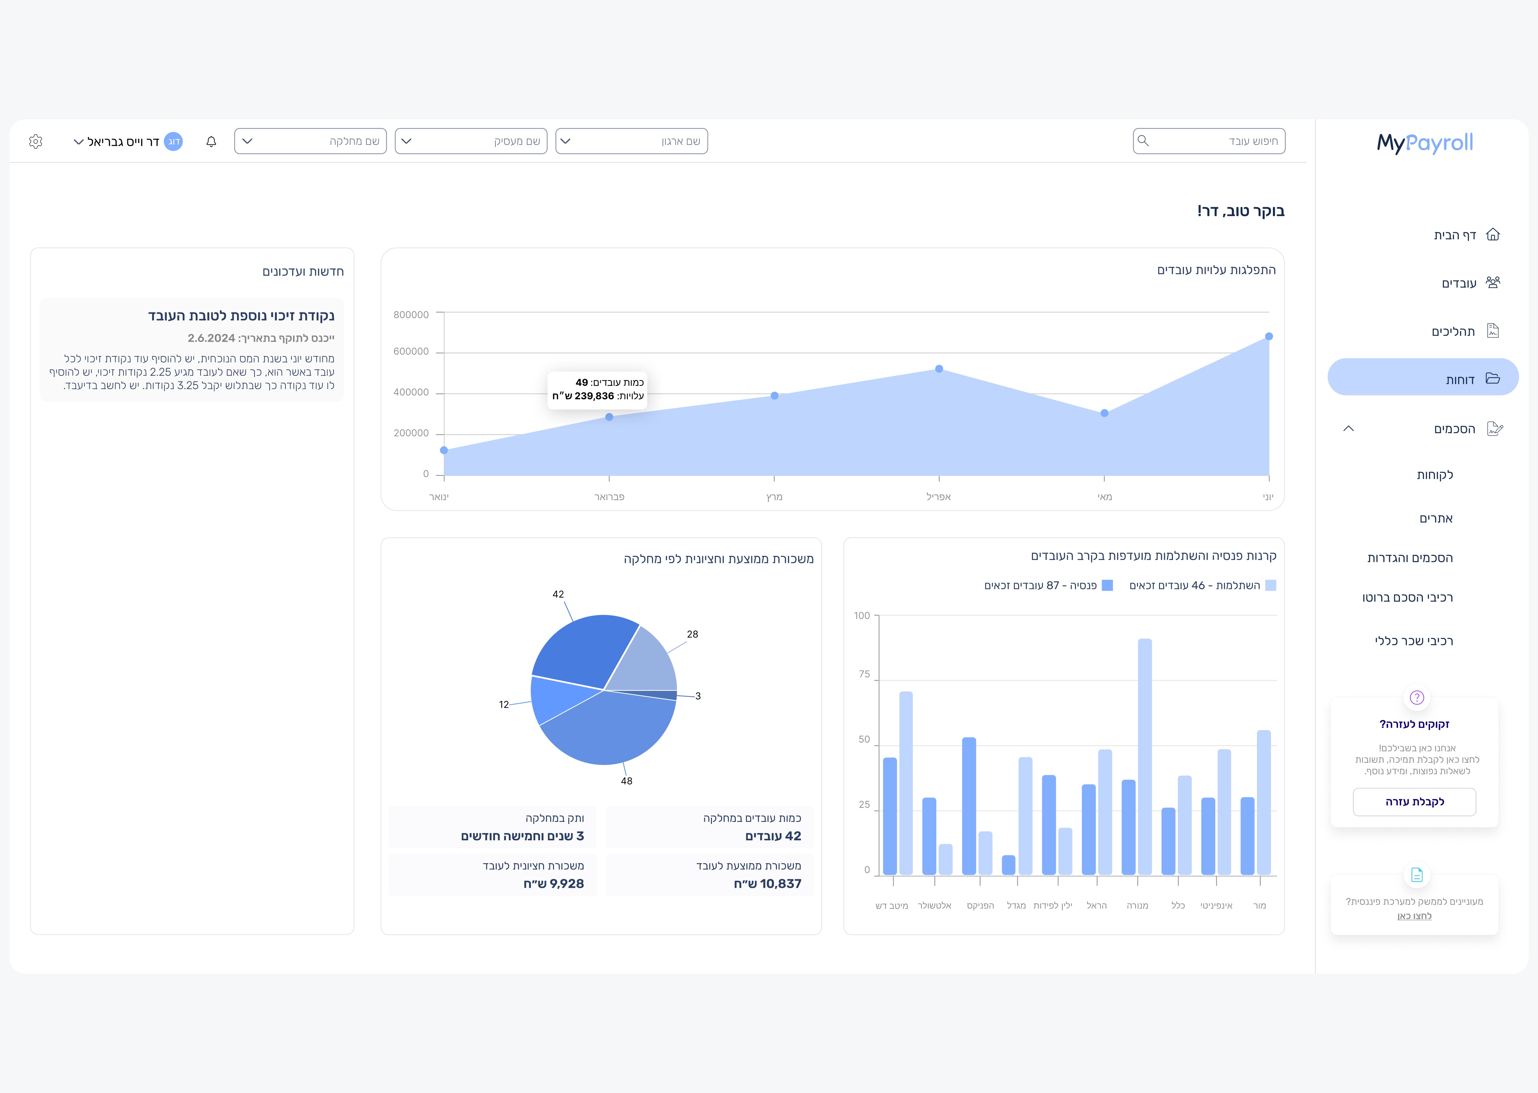The image size is (1538, 1093).
Task: Click the לקבלת עזרה button
Action: [x=1414, y=802]
